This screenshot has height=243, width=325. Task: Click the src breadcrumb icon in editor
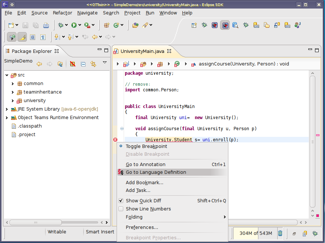[143, 64]
